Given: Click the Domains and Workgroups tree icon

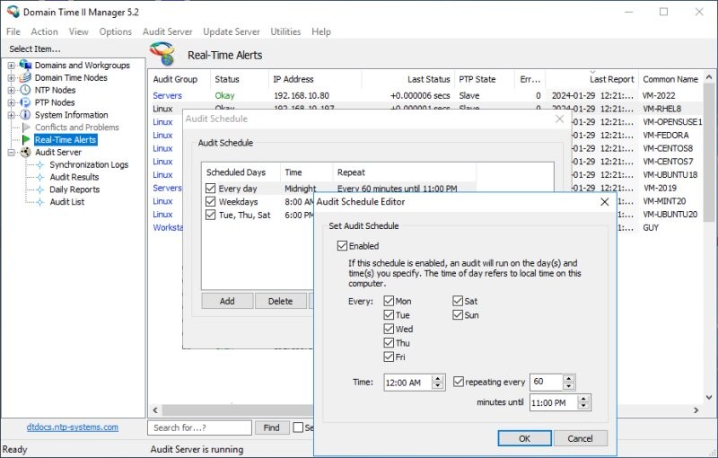Looking at the screenshot, I should (x=25, y=66).
